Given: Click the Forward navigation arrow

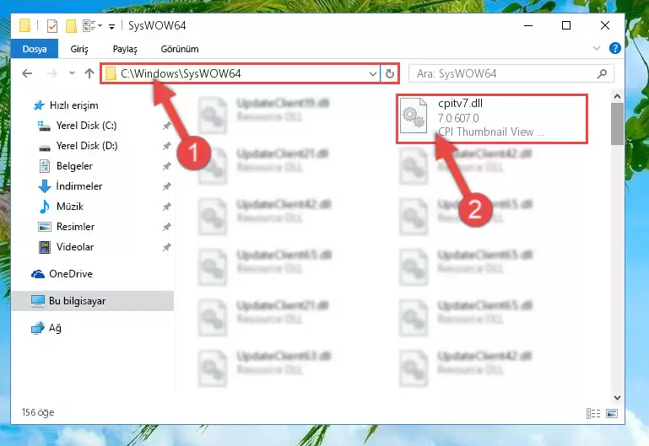Looking at the screenshot, I should tap(52, 73).
